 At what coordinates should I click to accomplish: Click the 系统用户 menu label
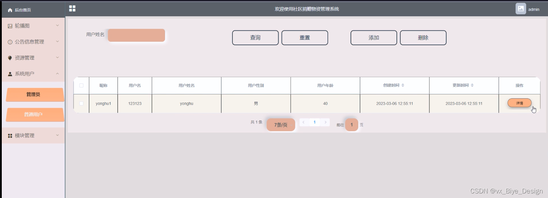tap(25, 74)
